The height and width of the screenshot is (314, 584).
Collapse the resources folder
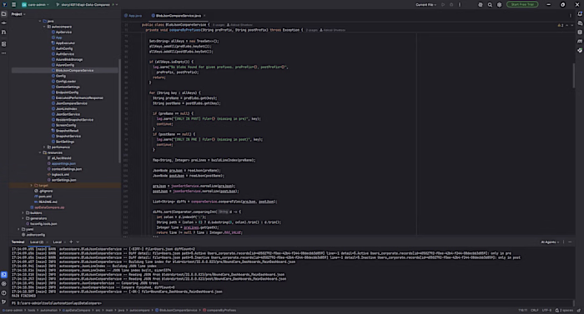(40, 152)
